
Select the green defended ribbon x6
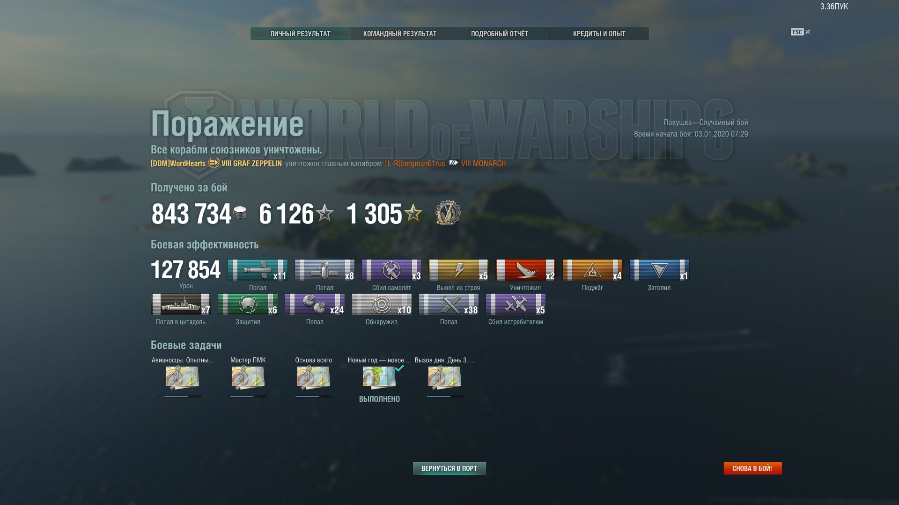coord(248,304)
